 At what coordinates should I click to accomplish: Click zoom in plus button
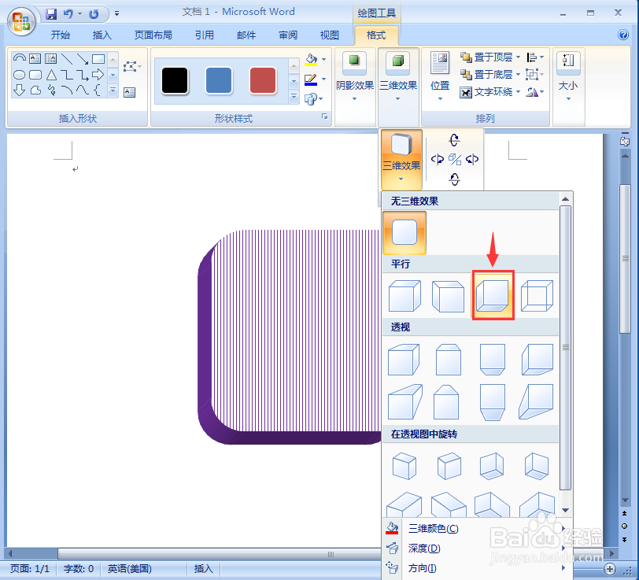pyautogui.click(x=610, y=569)
